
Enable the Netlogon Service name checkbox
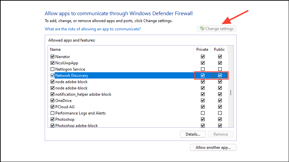[52, 69]
